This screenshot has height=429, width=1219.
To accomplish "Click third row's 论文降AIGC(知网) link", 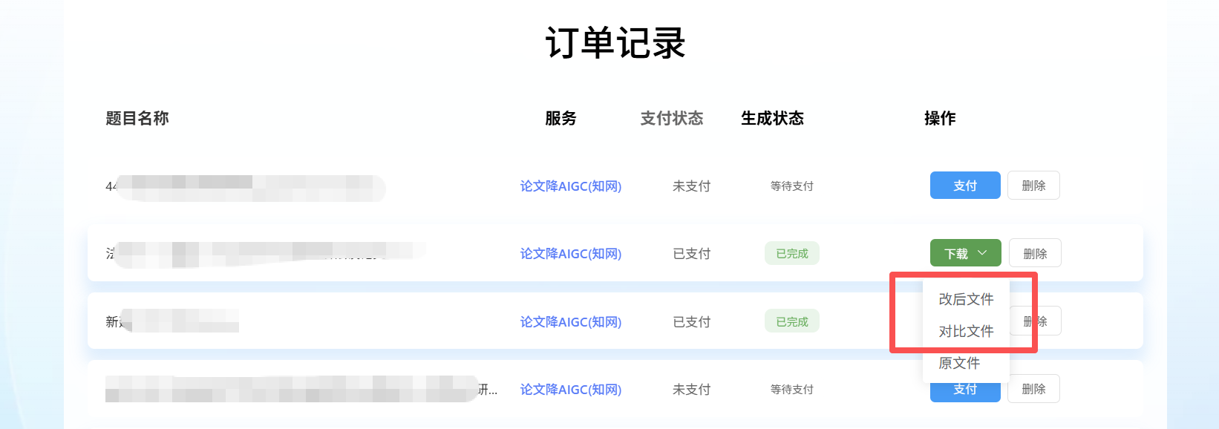I will tap(570, 322).
